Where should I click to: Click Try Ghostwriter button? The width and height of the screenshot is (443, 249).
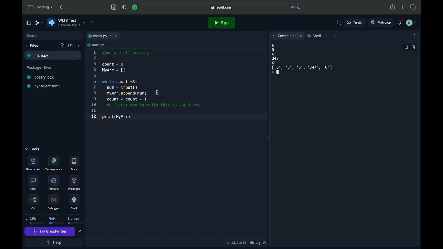[x=50, y=231]
